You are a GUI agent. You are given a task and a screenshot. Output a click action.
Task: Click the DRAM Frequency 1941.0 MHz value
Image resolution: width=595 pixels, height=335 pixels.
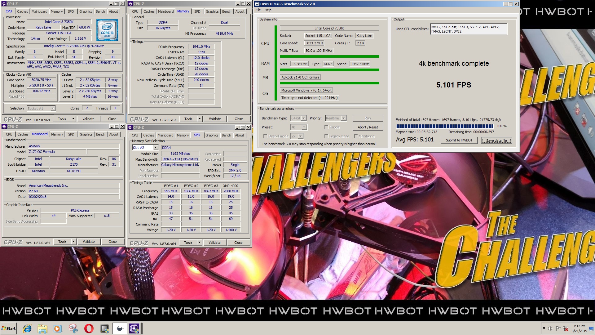tap(201, 47)
